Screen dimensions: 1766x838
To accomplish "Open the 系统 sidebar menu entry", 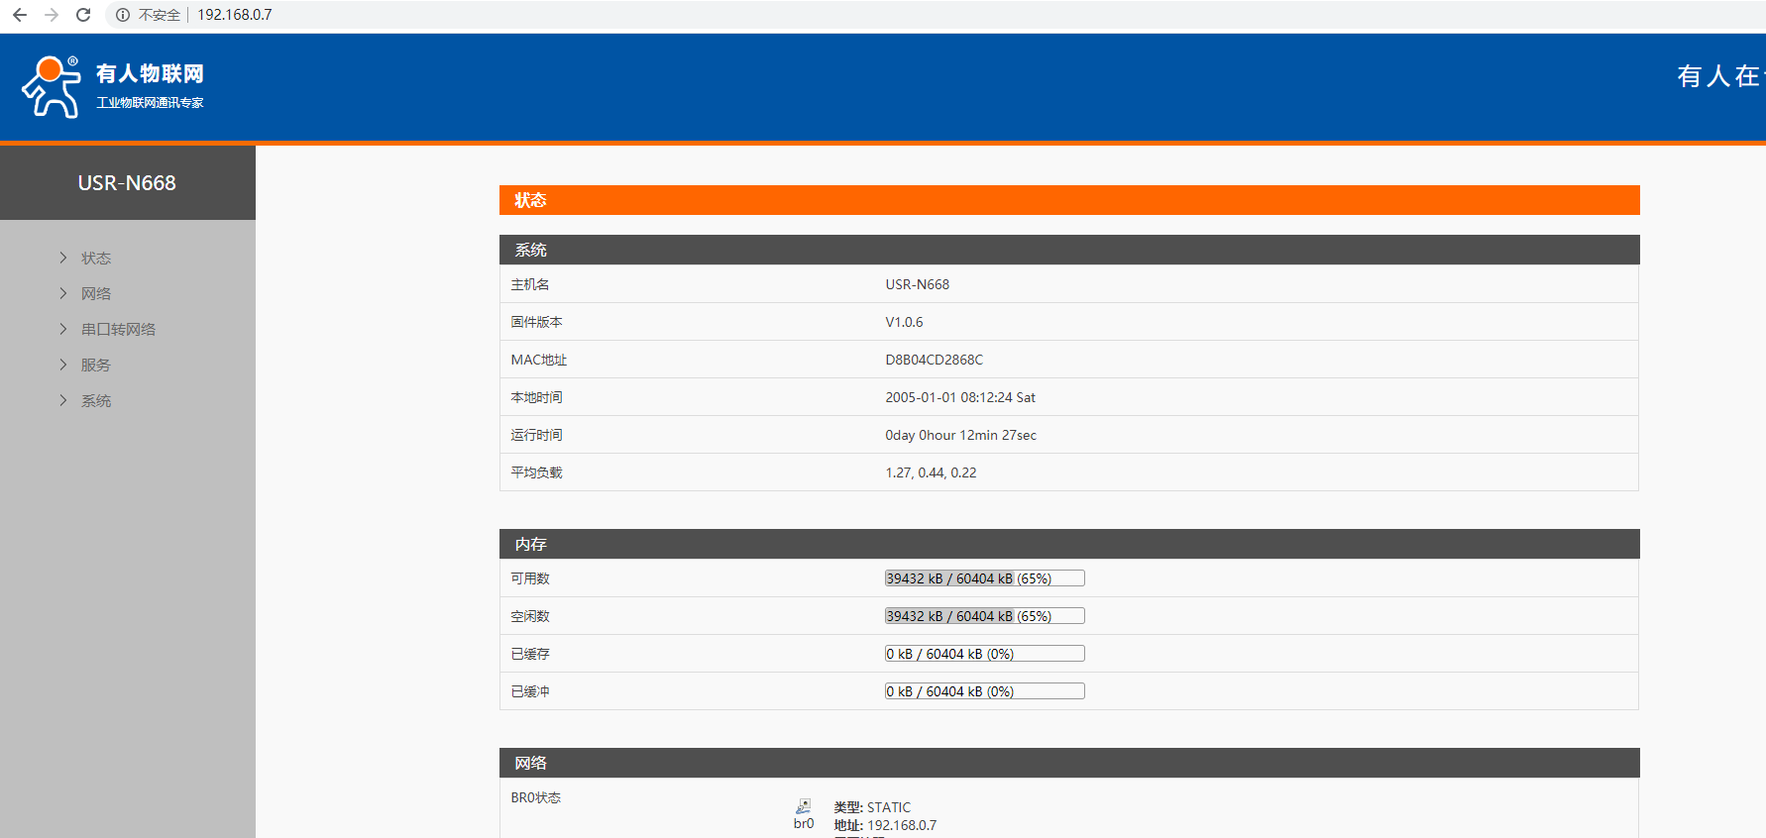I will (x=96, y=400).
